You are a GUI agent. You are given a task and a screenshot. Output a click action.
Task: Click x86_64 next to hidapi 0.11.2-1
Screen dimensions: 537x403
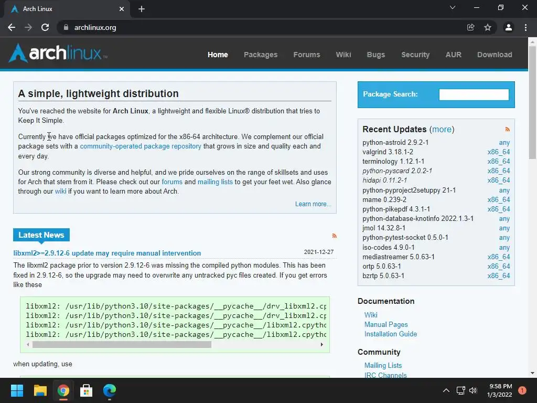click(x=499, y=181)
